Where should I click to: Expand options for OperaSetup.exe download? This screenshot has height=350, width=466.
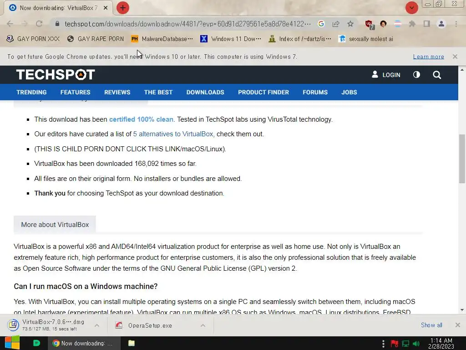click(203, 325)
